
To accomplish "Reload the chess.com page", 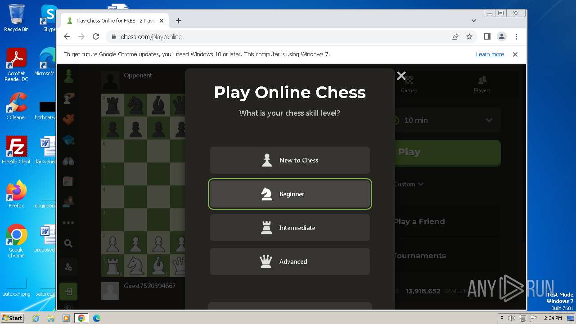I will click(x=96, y=36).
